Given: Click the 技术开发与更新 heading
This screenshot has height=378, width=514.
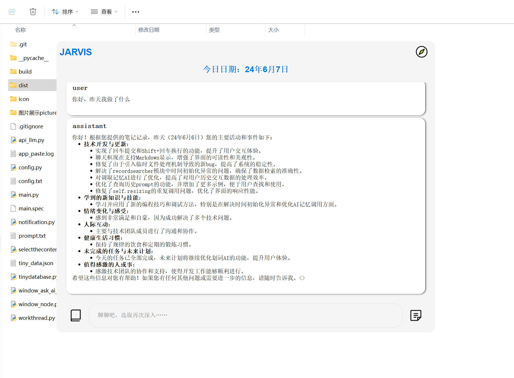Looking at the screenshot, I should 106,144.
